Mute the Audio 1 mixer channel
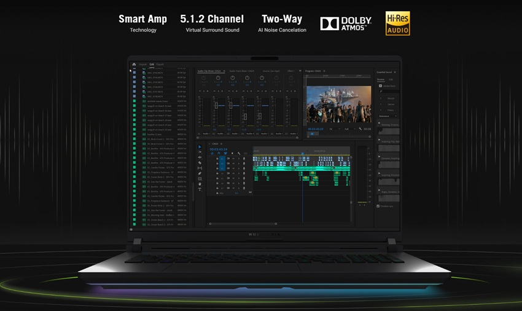The width and height of the screenshot is (522, 311). [200, 91]
